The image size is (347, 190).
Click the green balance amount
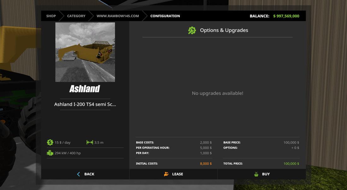pyautogui.click(x=286, y=16)
